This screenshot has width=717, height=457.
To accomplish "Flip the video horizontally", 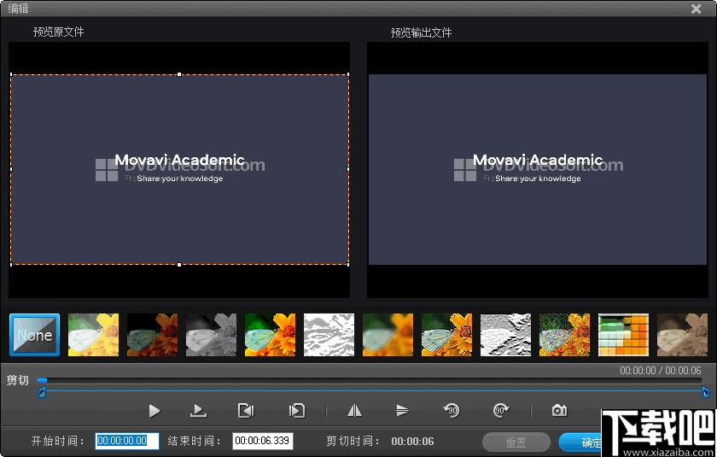I will click(354, 411).
